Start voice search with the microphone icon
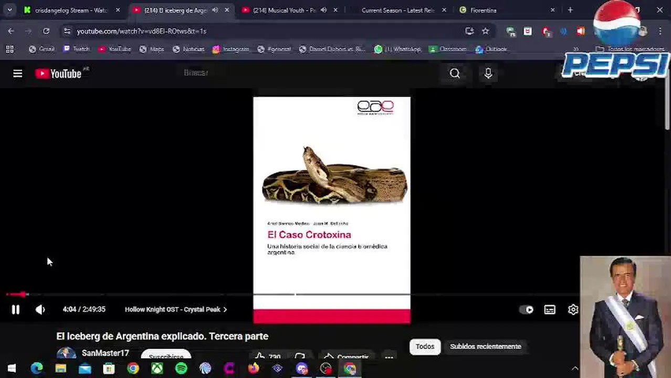Image resolution: width=671 pixels, height=378 pixels. coord(488,73)
